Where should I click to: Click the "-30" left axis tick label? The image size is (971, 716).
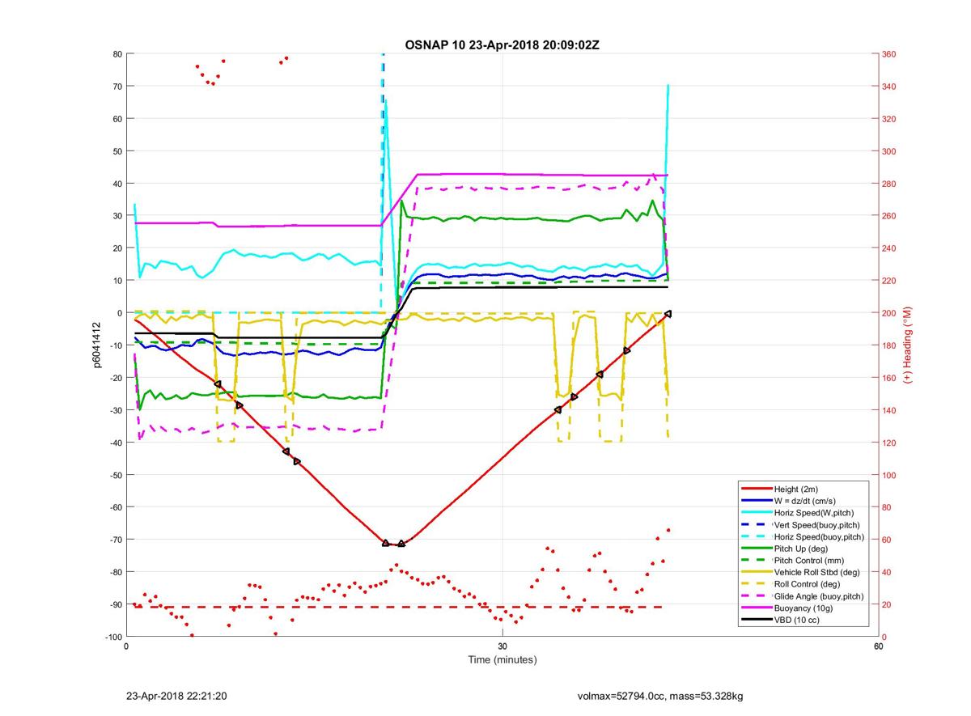coord(114,410)
